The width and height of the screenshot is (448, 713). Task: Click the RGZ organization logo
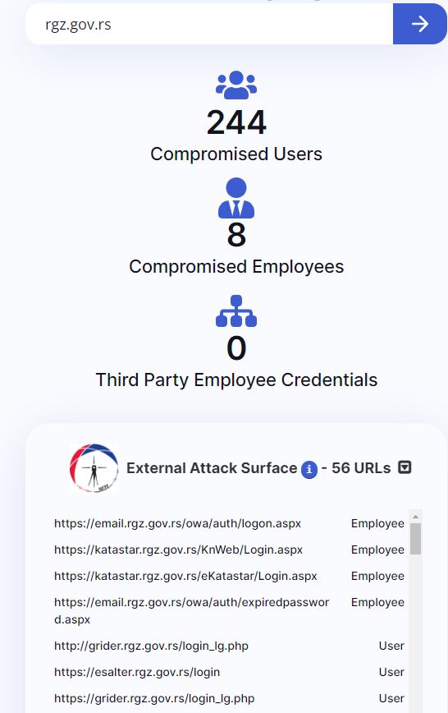coord(94,468)
